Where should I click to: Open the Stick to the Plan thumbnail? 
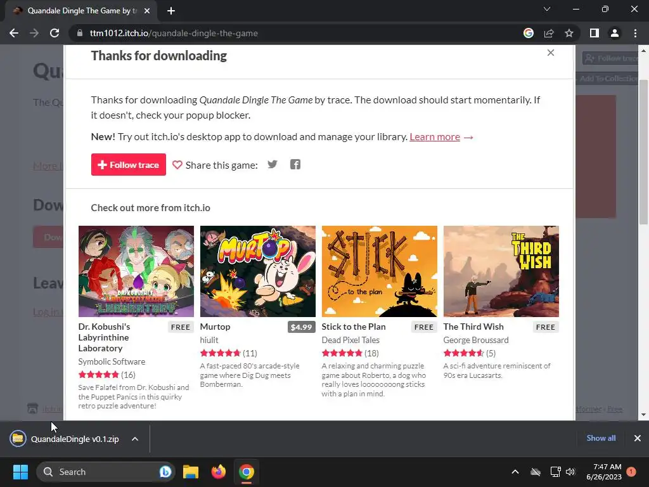[380, 271]
